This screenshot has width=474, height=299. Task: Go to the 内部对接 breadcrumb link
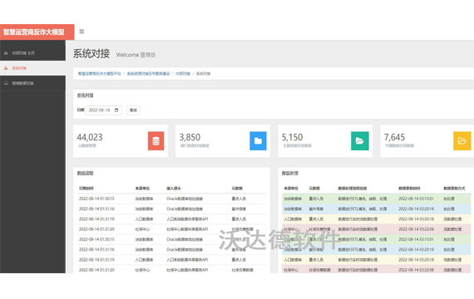click(183, 74)
